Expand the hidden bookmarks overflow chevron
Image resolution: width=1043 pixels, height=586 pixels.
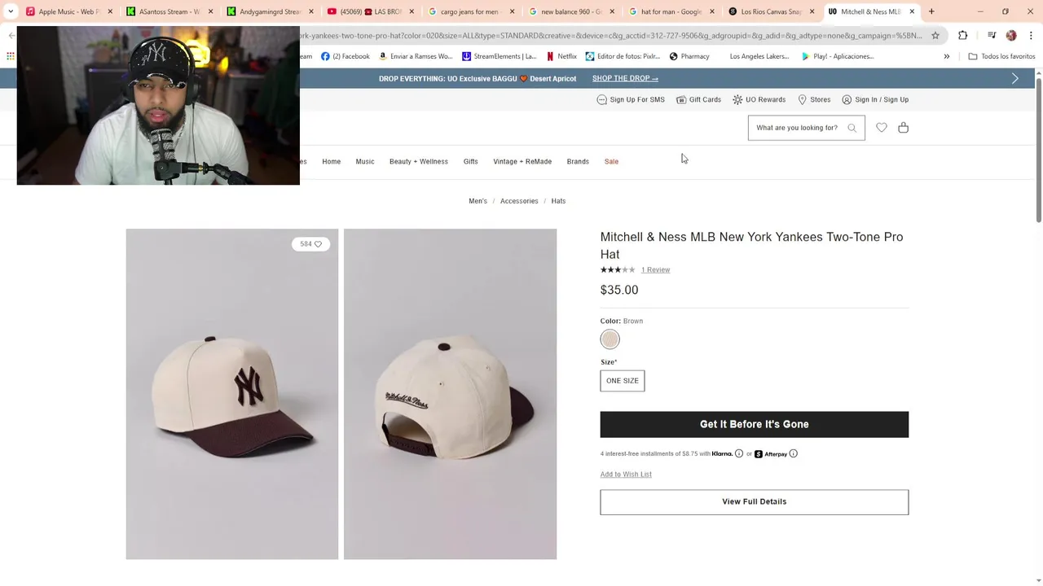947,57
